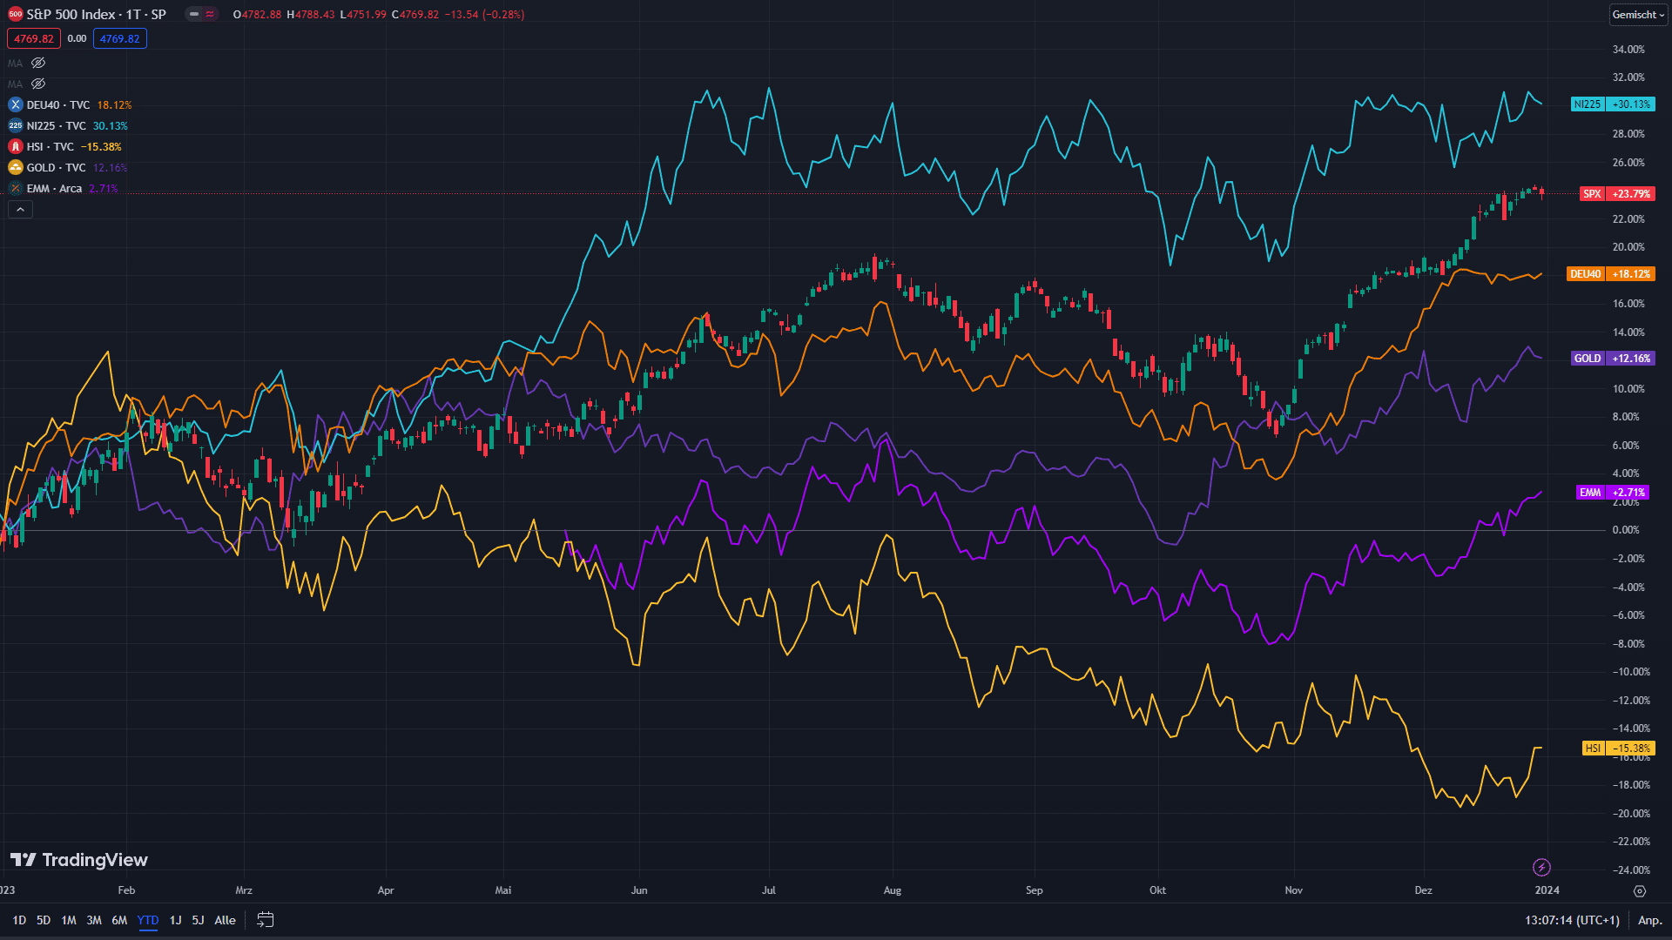
Task: Click the pink approximate-data indicator icon
Action: (210, 14)
